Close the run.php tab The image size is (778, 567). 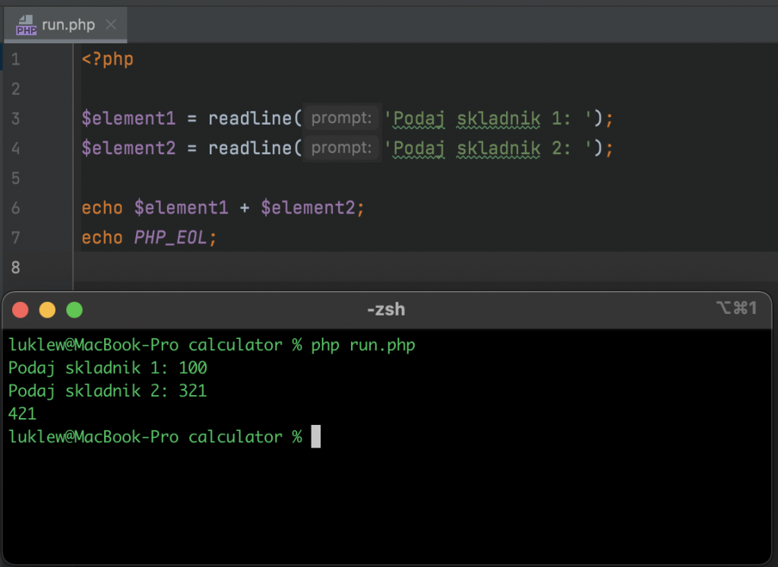[111, 24]
